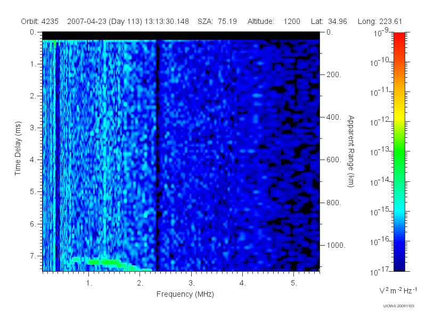Click the dark blue bottom of color scale

point(399,264)
